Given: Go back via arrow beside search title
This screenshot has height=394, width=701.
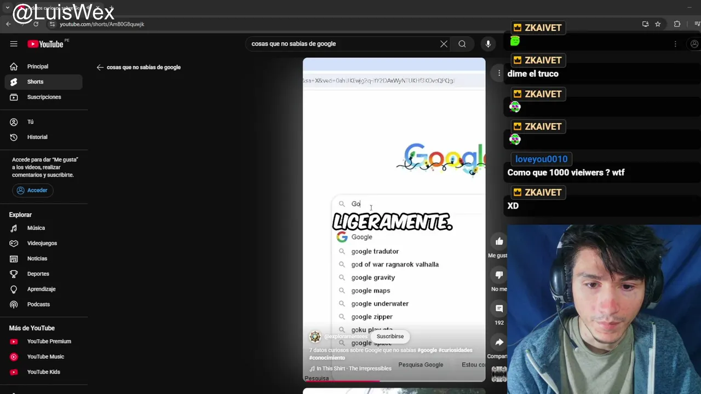Looking at the screenshot, I should [100, 67].
